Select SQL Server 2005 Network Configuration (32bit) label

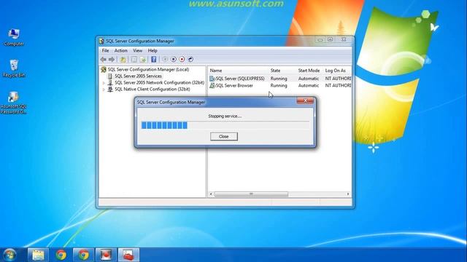click(159, 82)
